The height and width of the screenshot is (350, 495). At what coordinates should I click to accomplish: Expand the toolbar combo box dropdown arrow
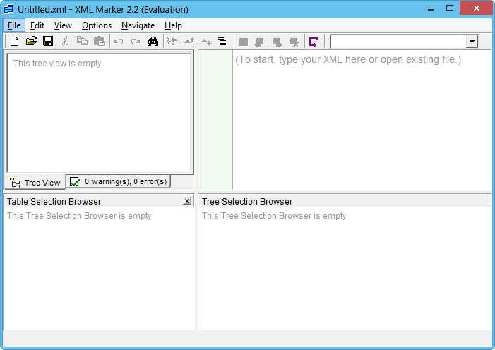tap(472, 42)
